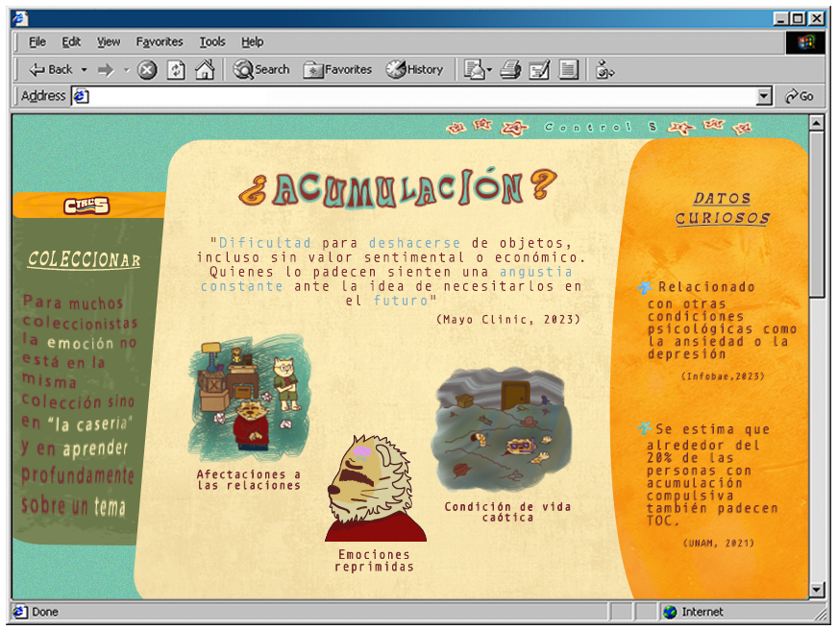This screenshot has height=630, width=838.
Task: Expand the Forward button history dropdown arrow
Action: [x=126, y=70]
